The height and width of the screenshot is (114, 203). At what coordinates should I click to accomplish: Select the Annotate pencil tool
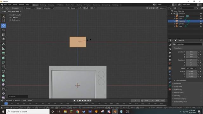click(x=3, y=44)
